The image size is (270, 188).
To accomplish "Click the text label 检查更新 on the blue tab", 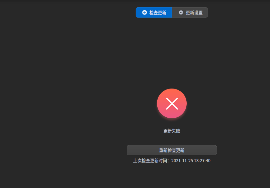I will (x=158, y=12).
